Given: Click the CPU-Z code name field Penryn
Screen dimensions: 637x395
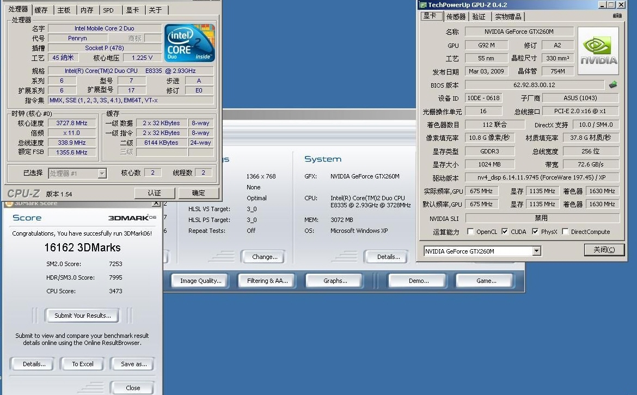Looking at the screenshot, I should (x=77, y=38).
